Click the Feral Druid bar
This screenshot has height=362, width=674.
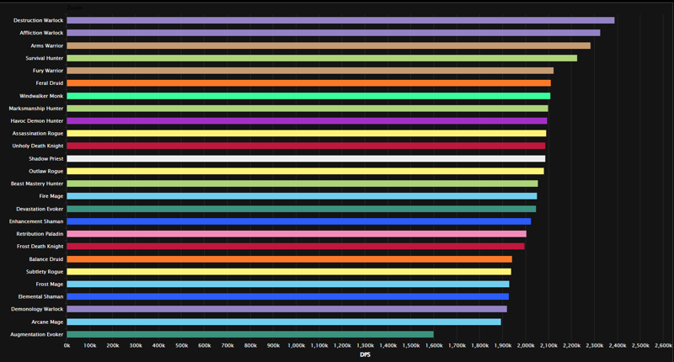(x=308, y=83)
